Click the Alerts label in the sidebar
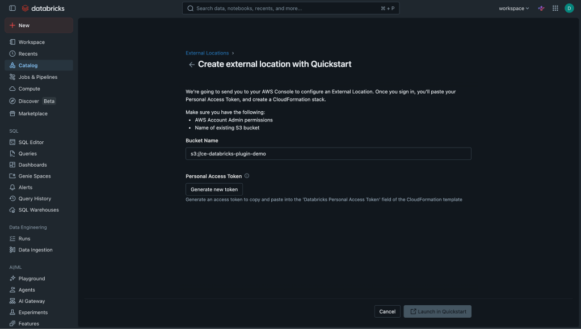Screen dimensions: 581x329 coord(26,187)
